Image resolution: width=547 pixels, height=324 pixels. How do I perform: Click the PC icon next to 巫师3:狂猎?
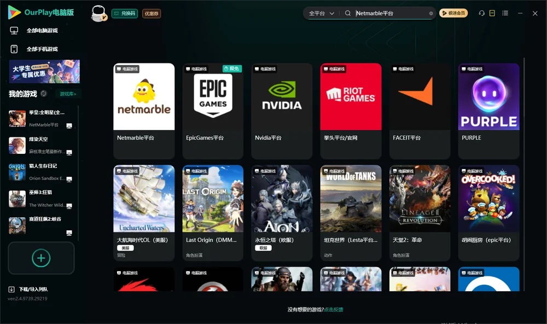69,206
